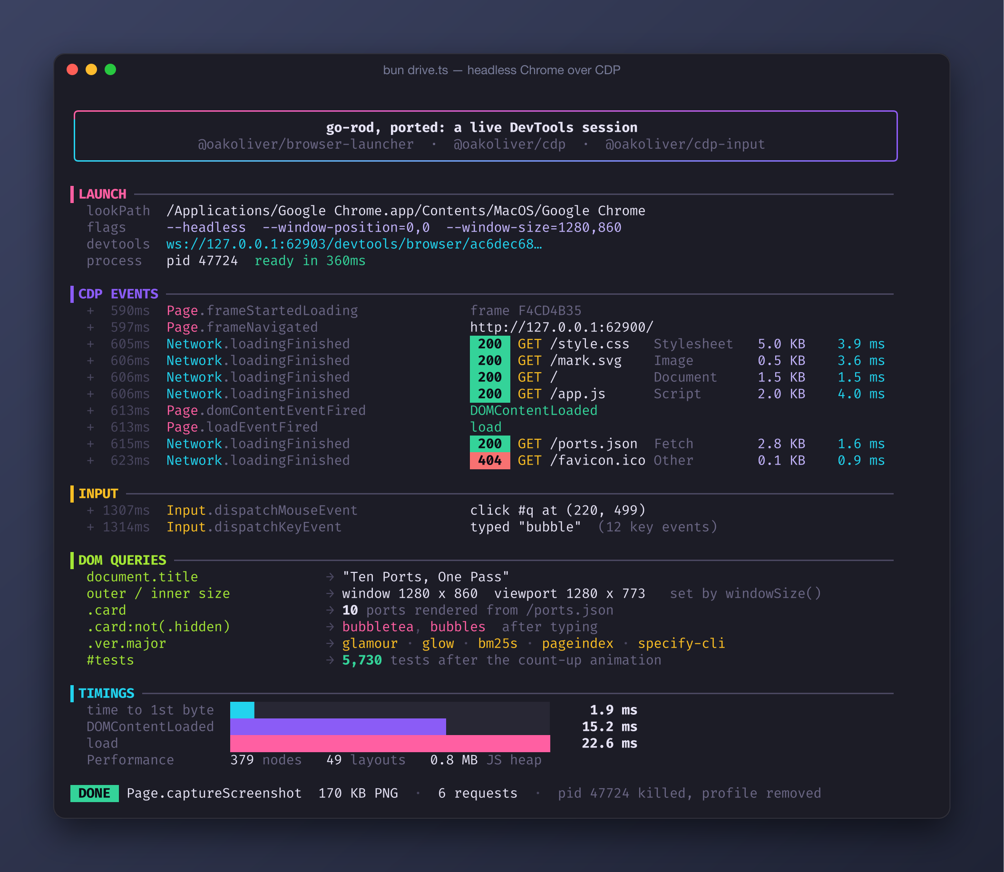Viewport: 1004px width, 872px height.
Task: Click Page.loadEventFired event
Action: click(242, 427)
